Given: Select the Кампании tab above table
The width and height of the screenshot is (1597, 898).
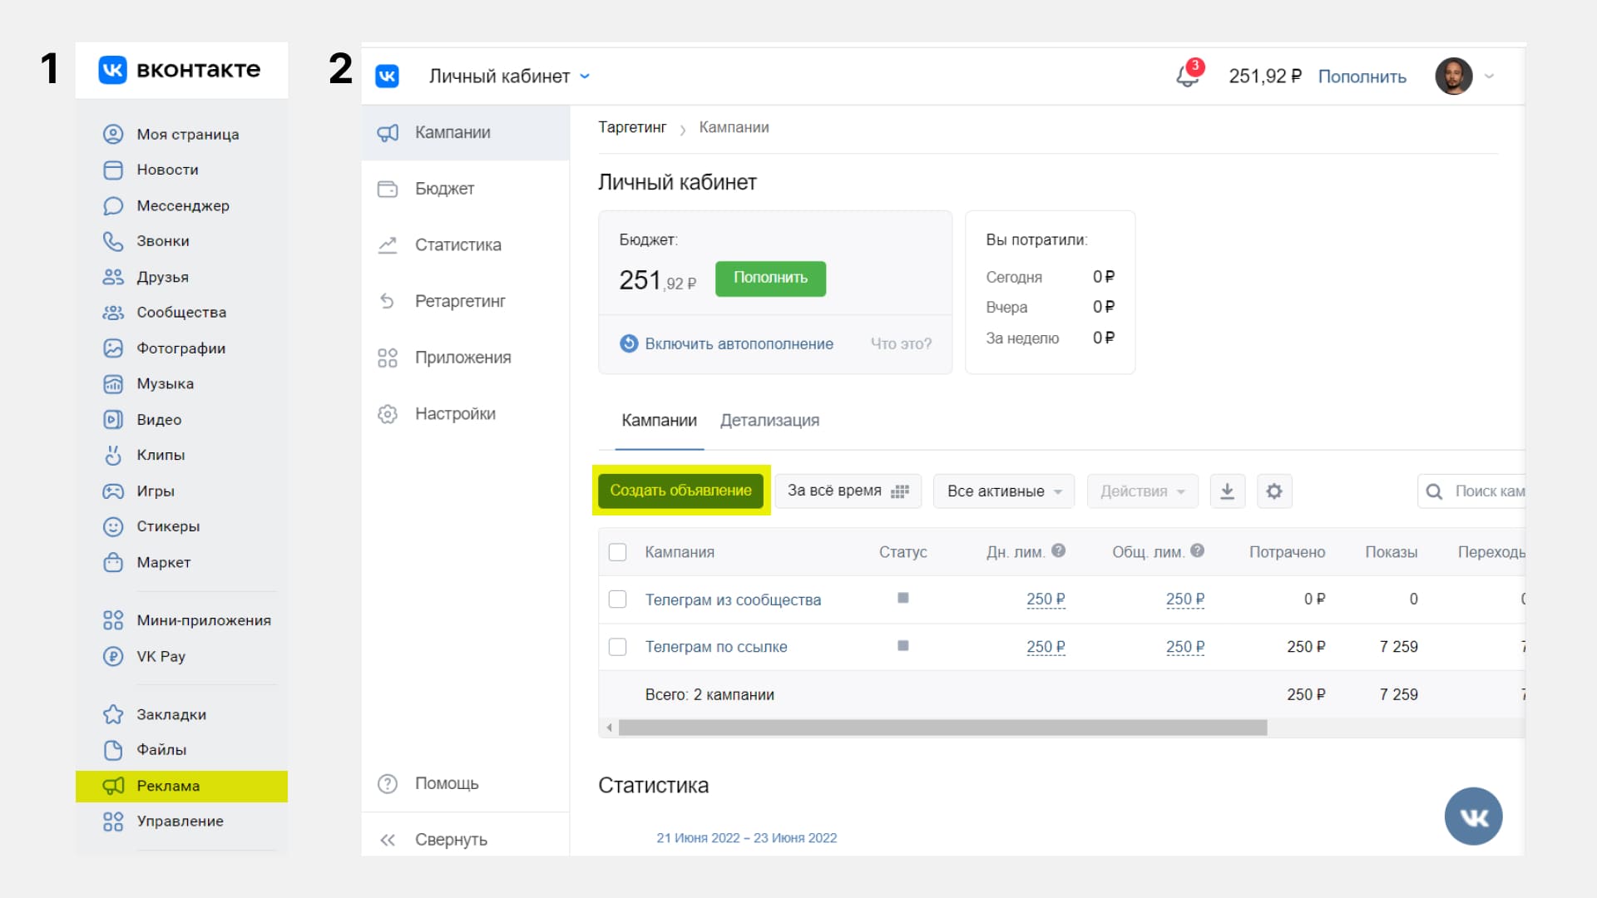Looking at the screenshot, I should 659,421.
